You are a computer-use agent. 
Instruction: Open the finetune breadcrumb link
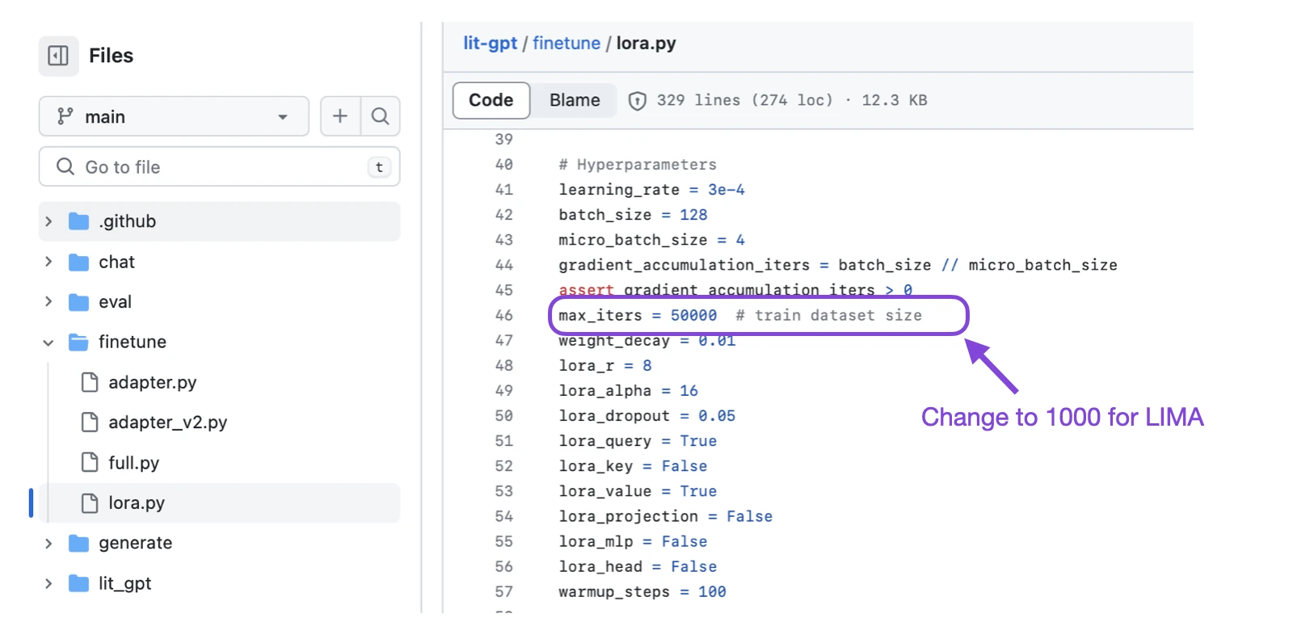click(x=566, y=43)
